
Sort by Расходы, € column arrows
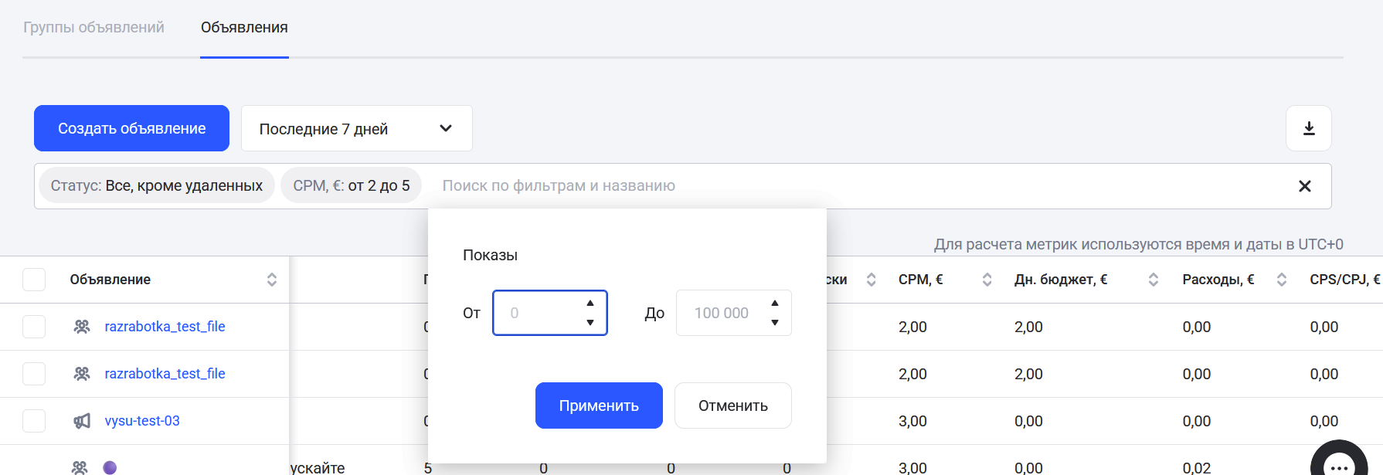pyautogui.click(x=1281, y=280)
